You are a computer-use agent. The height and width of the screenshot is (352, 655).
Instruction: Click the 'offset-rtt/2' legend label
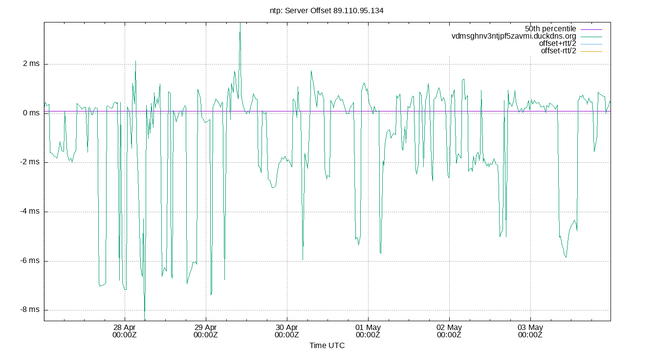tap(559, 50)
